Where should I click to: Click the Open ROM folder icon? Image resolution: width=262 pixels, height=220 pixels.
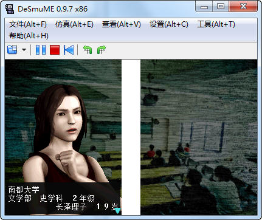point(12,50)
